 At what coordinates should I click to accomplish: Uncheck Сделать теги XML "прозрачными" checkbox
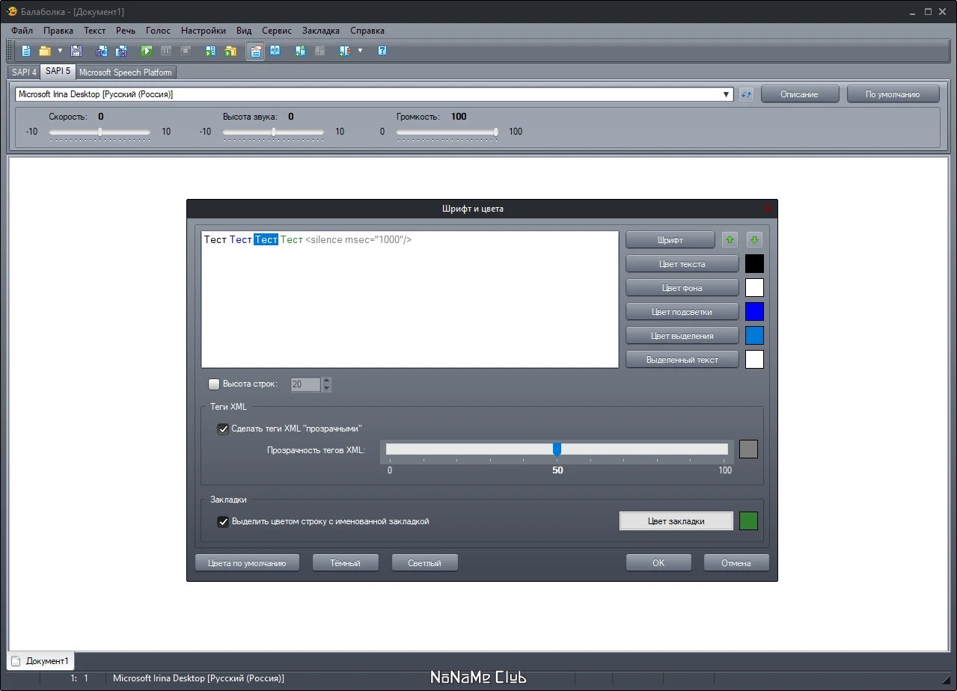223,429
